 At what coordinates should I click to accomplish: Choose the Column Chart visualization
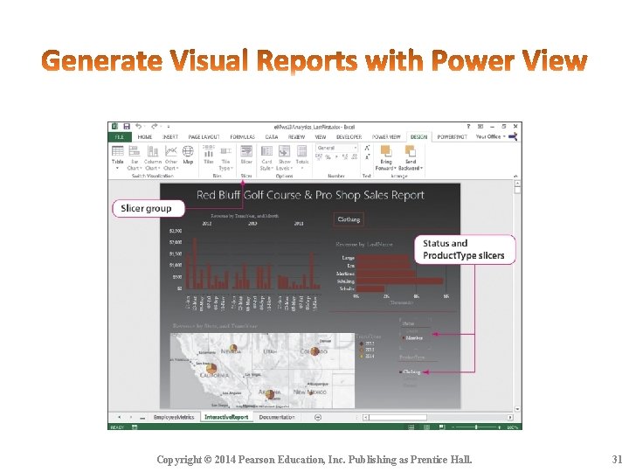pos(152,157)
